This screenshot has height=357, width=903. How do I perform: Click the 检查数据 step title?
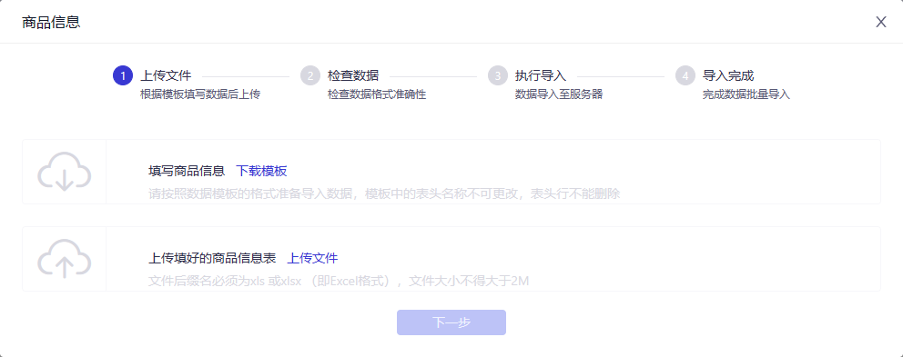[353, 75]
